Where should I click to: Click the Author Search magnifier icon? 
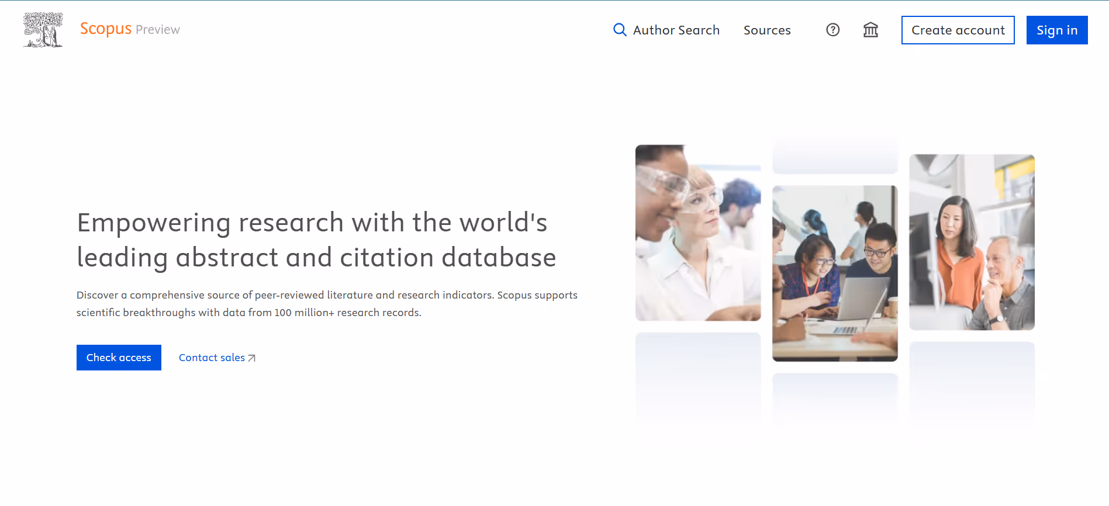pyautogui.click(x=620, y=30)
